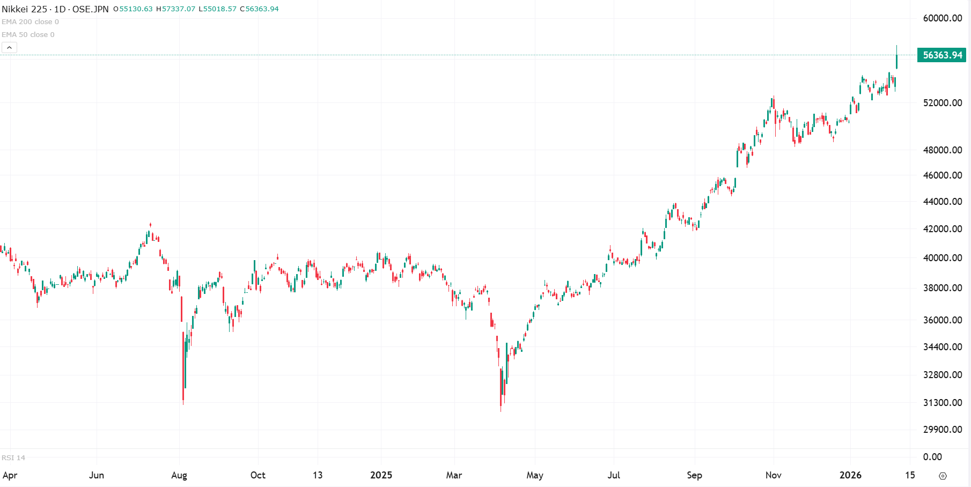Click the 52000.00 price axis label

tap(942, 103)
